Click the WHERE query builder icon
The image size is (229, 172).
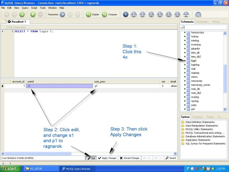pos(151,14)
